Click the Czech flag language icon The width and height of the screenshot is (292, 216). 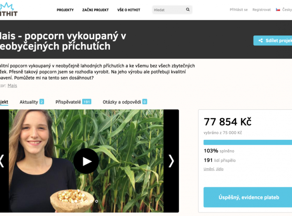pyautogui.click(x=278, y=10)
